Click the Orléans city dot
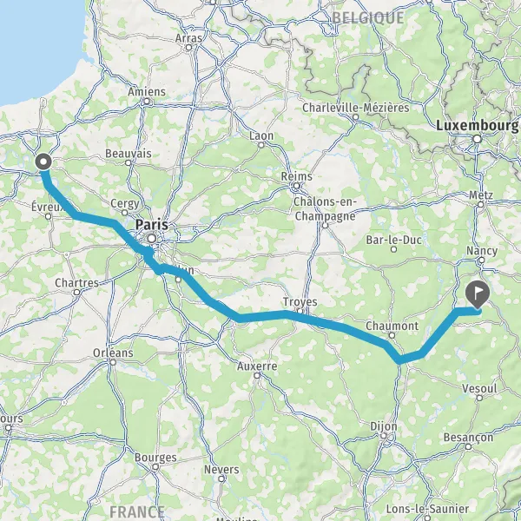Image resolution: width=521 pixels, height=521 pixels. [x=113, y=362]
